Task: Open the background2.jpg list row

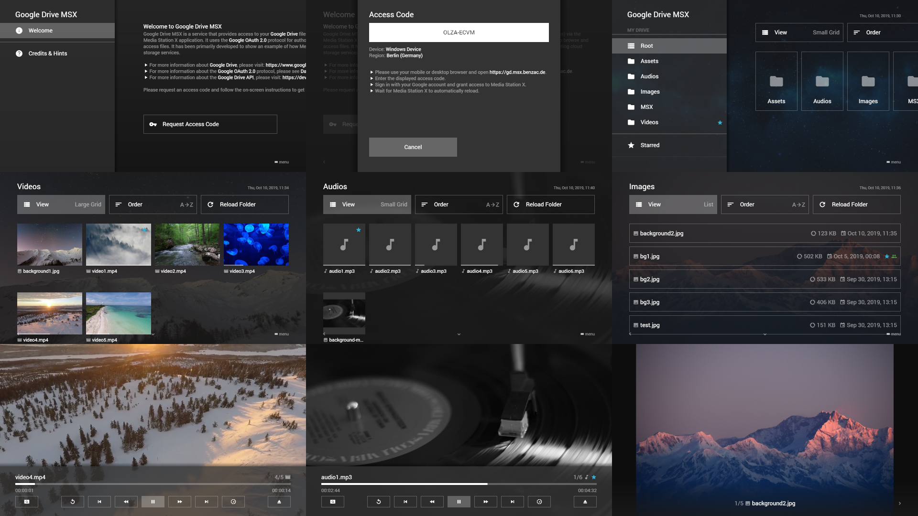Action: (x=765, y=233)
